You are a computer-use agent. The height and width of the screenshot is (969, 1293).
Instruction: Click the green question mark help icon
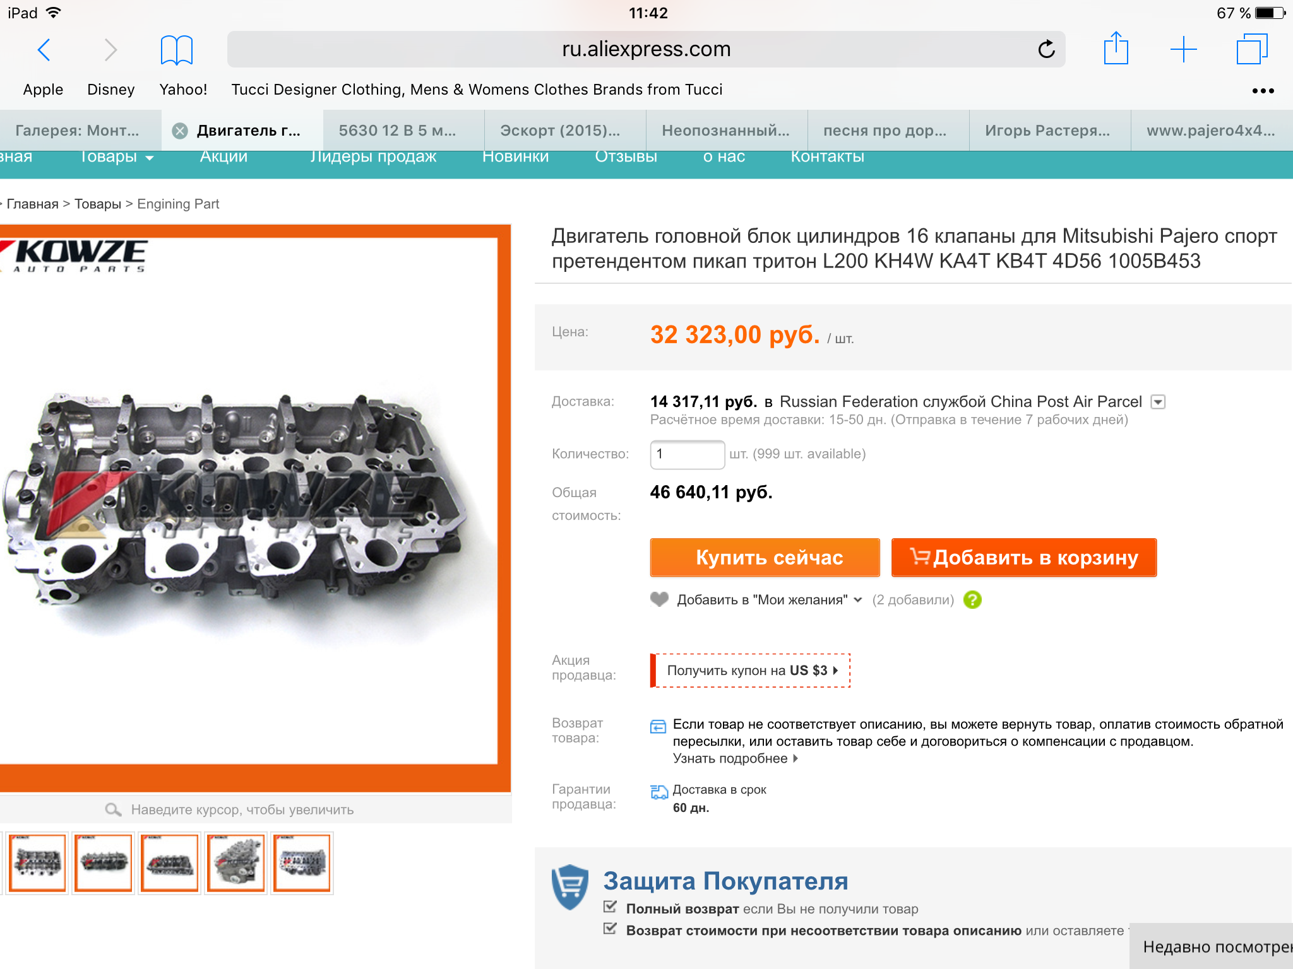click(972, 599)
